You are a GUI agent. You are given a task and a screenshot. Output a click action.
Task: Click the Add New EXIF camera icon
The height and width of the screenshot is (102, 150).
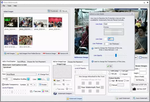(134, 89)
